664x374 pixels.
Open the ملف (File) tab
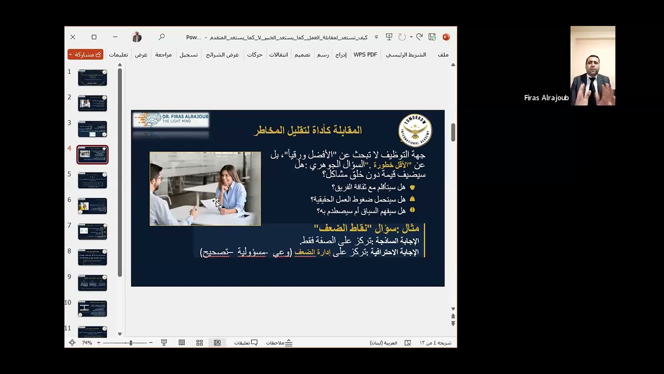443,55
